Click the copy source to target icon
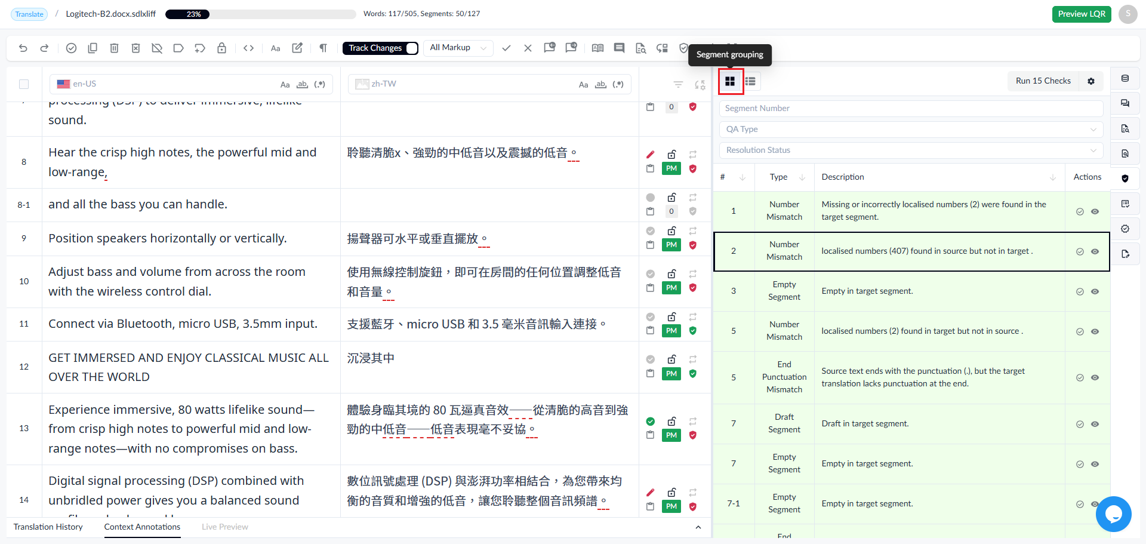 click(x=93, y=48)
